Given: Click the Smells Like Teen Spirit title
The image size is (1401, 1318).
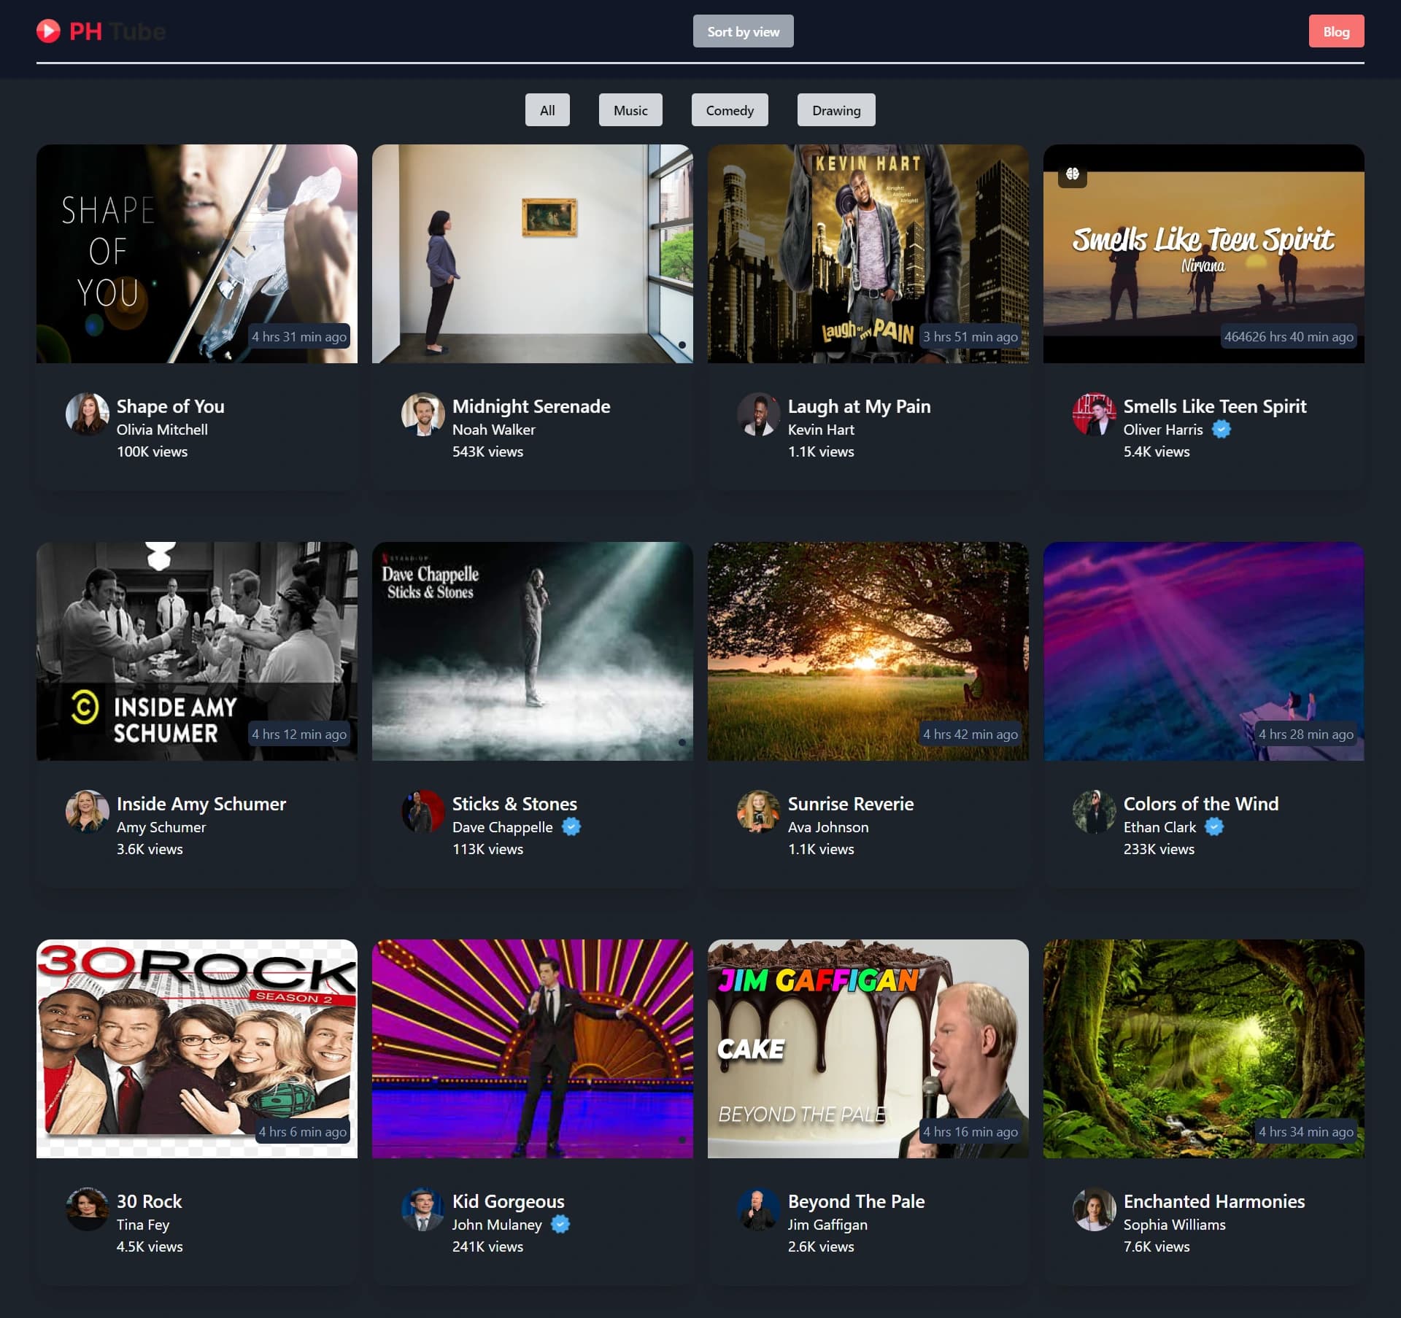Looking at the screenshot, I should point(1215,406).
